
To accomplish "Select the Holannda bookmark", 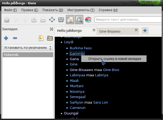I will tap(28, 55).
